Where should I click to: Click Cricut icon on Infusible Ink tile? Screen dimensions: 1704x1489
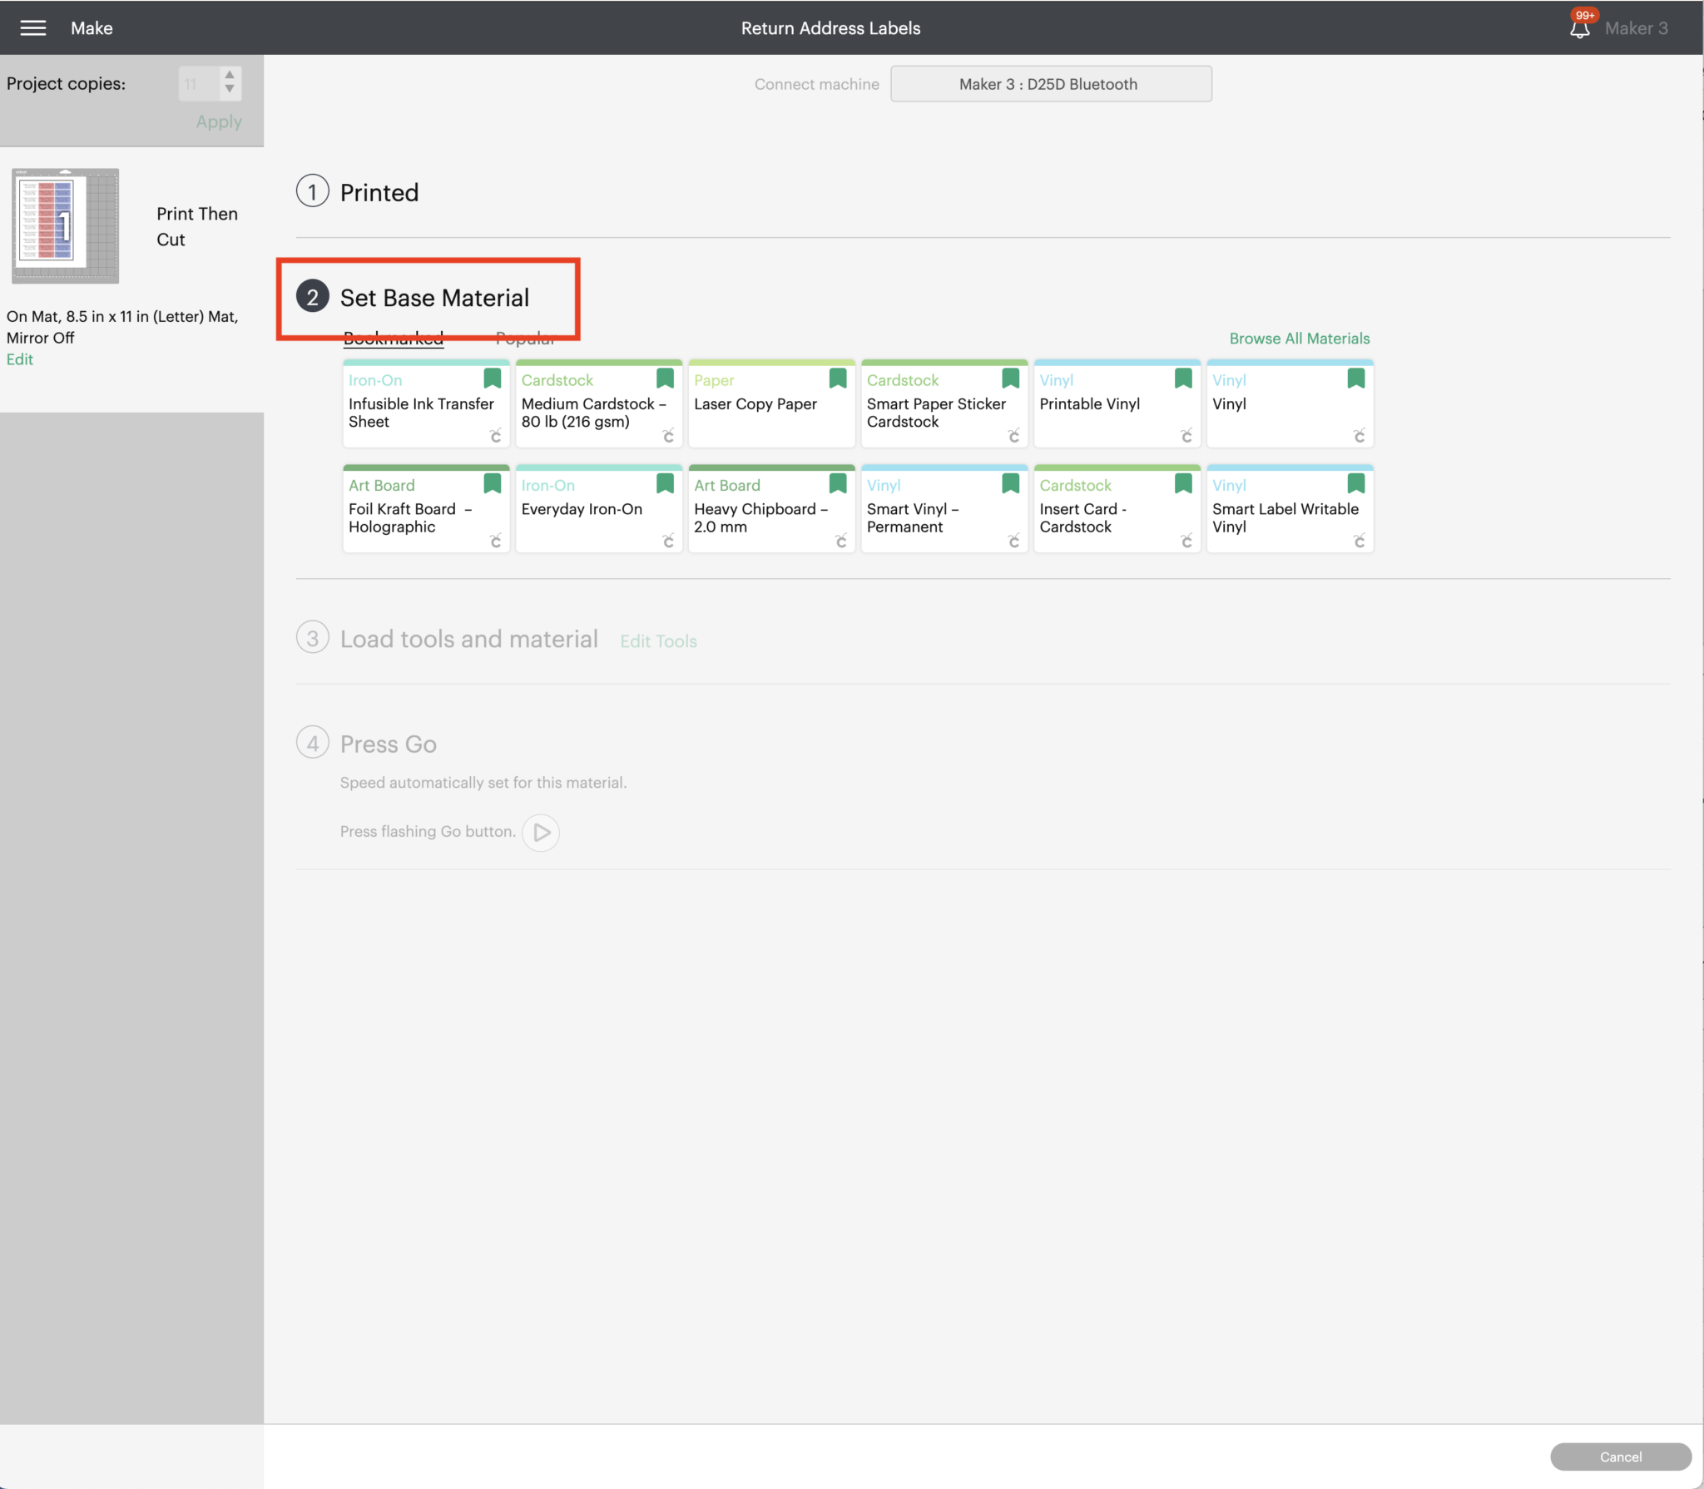coord(496,436)
